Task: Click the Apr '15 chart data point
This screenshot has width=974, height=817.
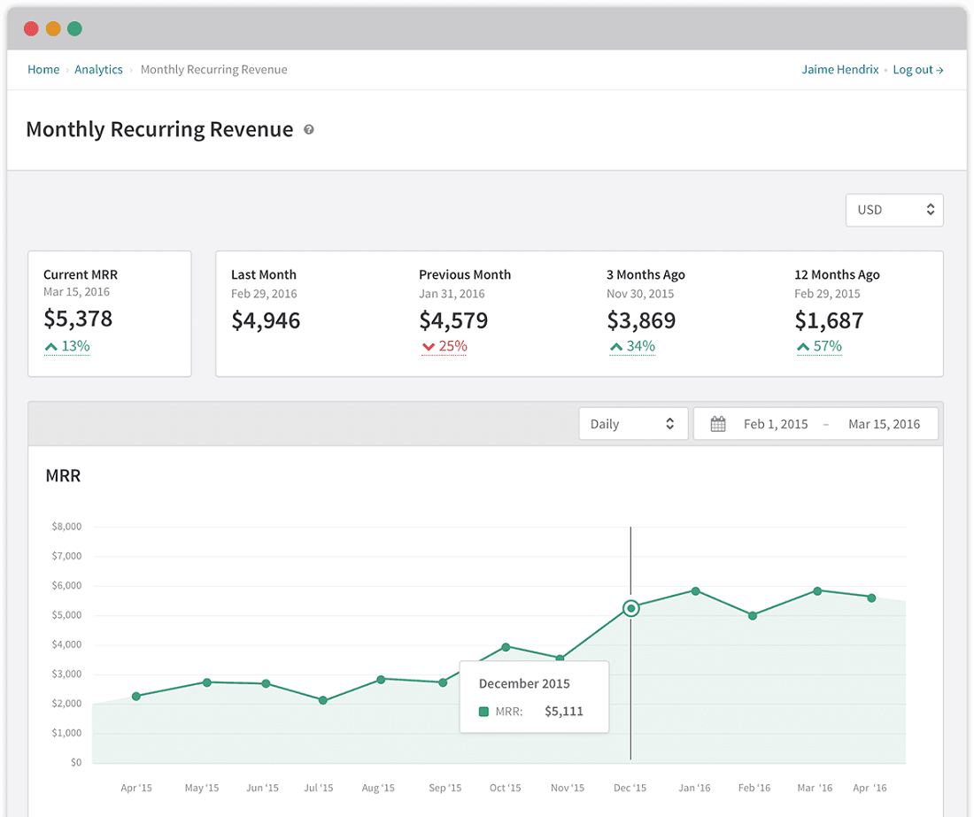Action: click(x=136, y=696)
